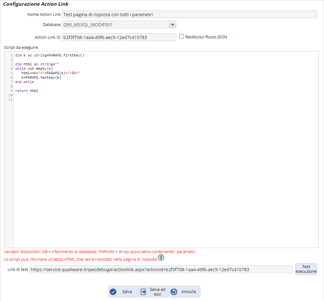Image resolution: width=324 pixels, height=301 pixels.
Task: Place cursor on the PARAMS.firstkey() code line
Action: click(50, 55)
